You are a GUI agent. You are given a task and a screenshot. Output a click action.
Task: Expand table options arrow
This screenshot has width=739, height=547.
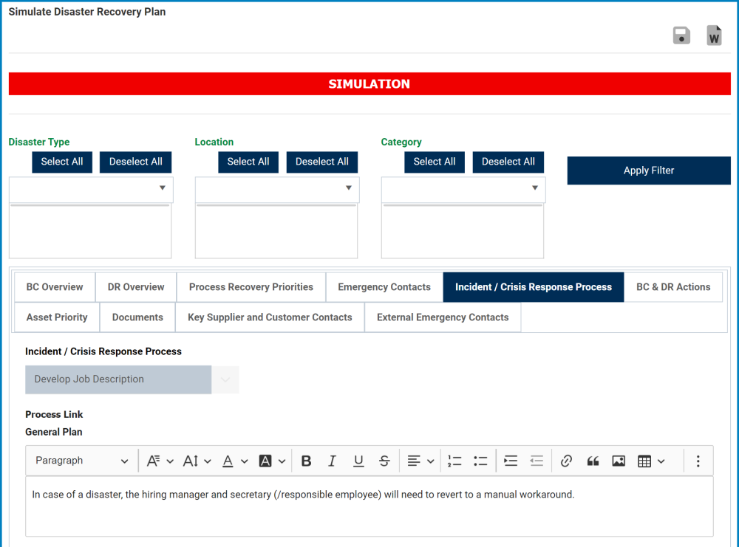(661, 461)
